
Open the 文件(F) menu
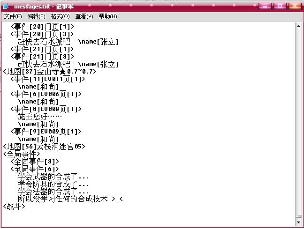click(13, 16)
